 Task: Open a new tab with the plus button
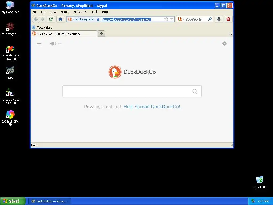click(x=101, y=34)
